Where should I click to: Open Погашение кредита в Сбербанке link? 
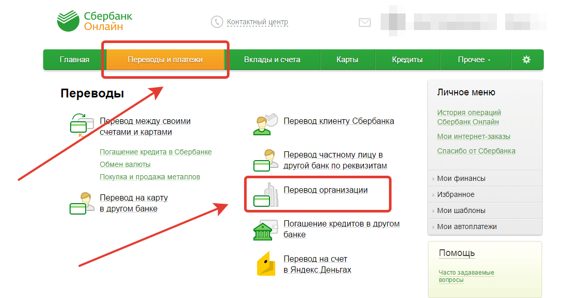click(156, 152)
